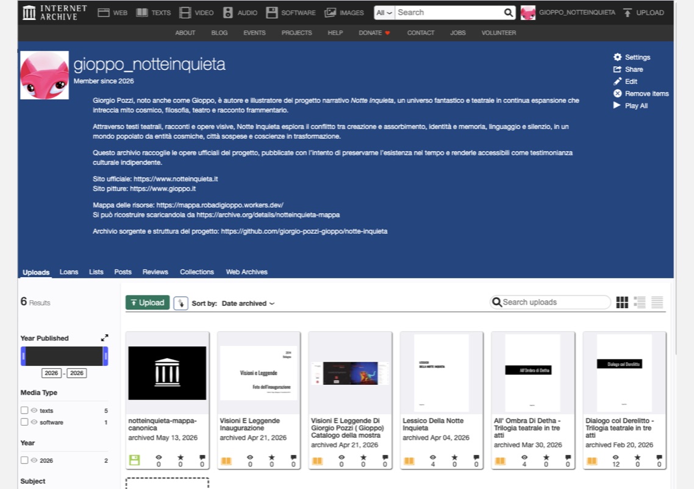Toggle sort direction arrow button
Image resolution: width=694 pixels, height=489 pixels.
[x=181, y=303]
